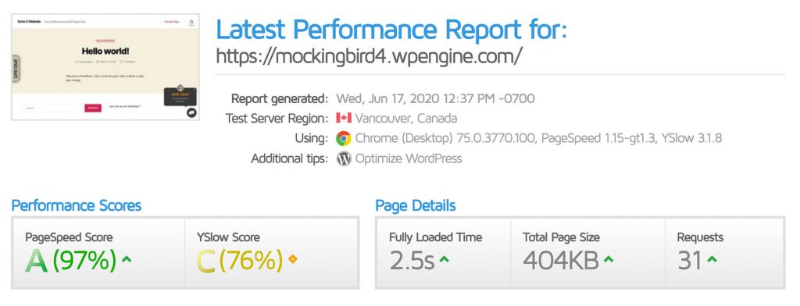Click the WordPress logo icon
The image size is (800, 306).
click(344, 158)
